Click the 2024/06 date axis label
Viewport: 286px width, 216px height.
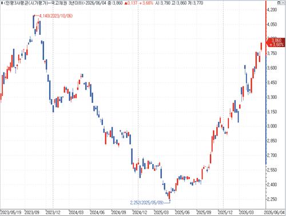[x=97, y=212]
